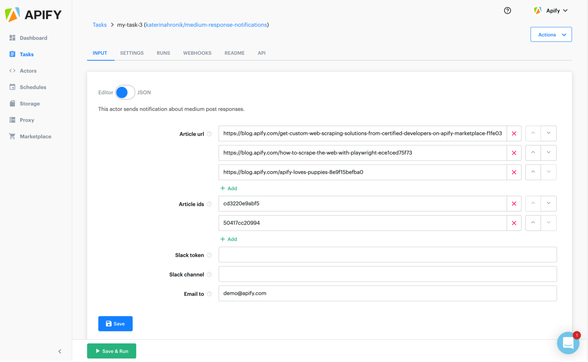The width and height of the screenshot is (588, 362).
Task: Move the puppies URL row up
Action: [533, 172]
